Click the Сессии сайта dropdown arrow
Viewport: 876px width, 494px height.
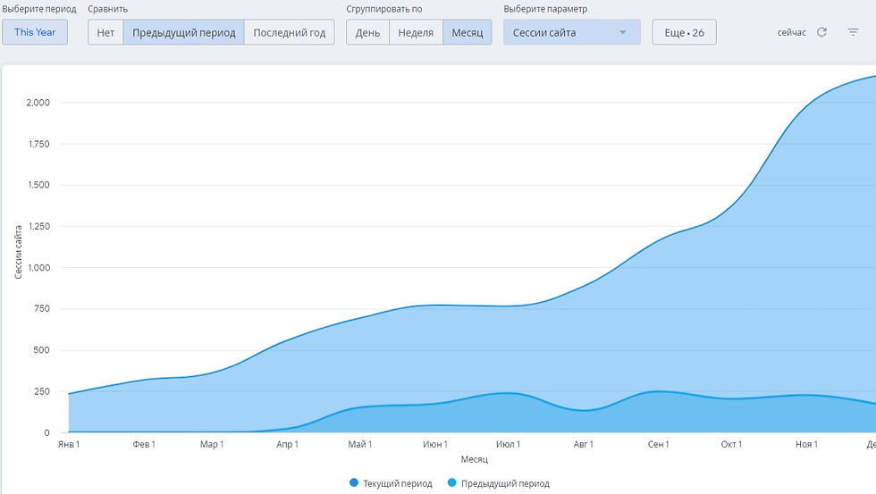click(622, 33)
